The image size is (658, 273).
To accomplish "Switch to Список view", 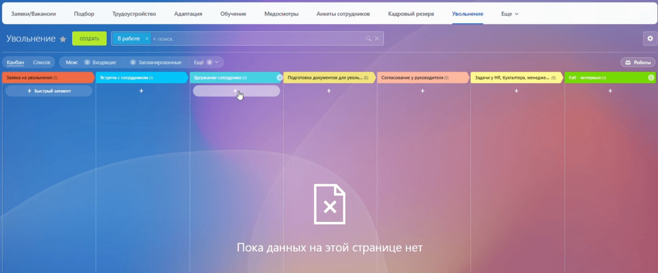I will (x=42, y=62).
